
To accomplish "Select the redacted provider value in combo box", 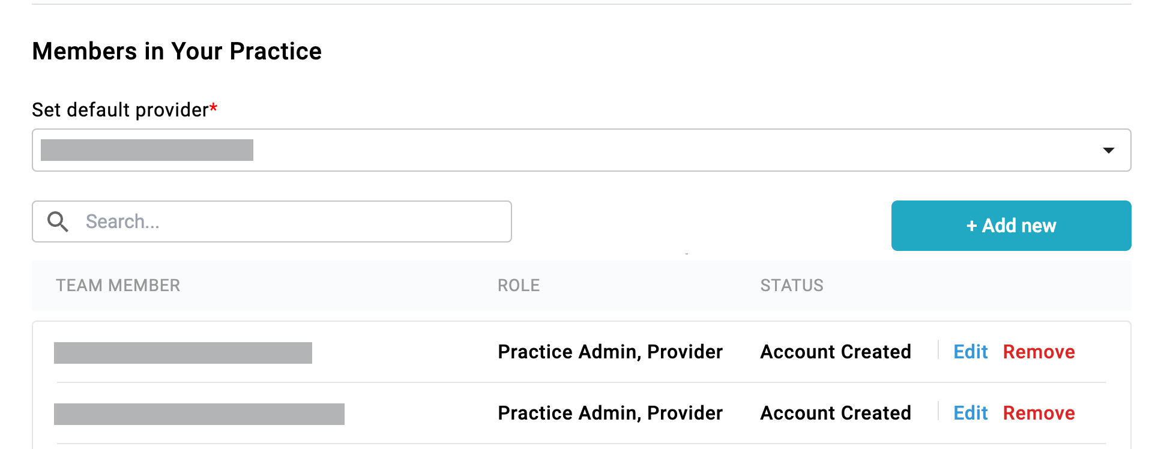I will pos(147,150).
